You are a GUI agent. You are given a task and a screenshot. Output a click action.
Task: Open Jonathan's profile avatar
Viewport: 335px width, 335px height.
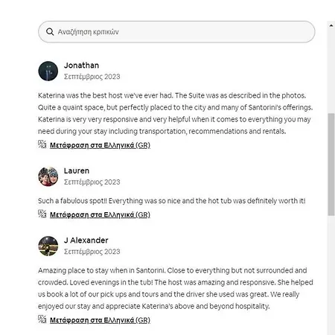(x=48, y=71)
